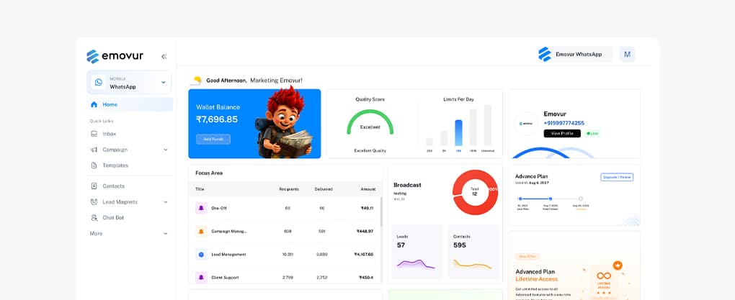Click the One-Off row icon
Viewport: 735px width, 300px height.
pos(201,208)
